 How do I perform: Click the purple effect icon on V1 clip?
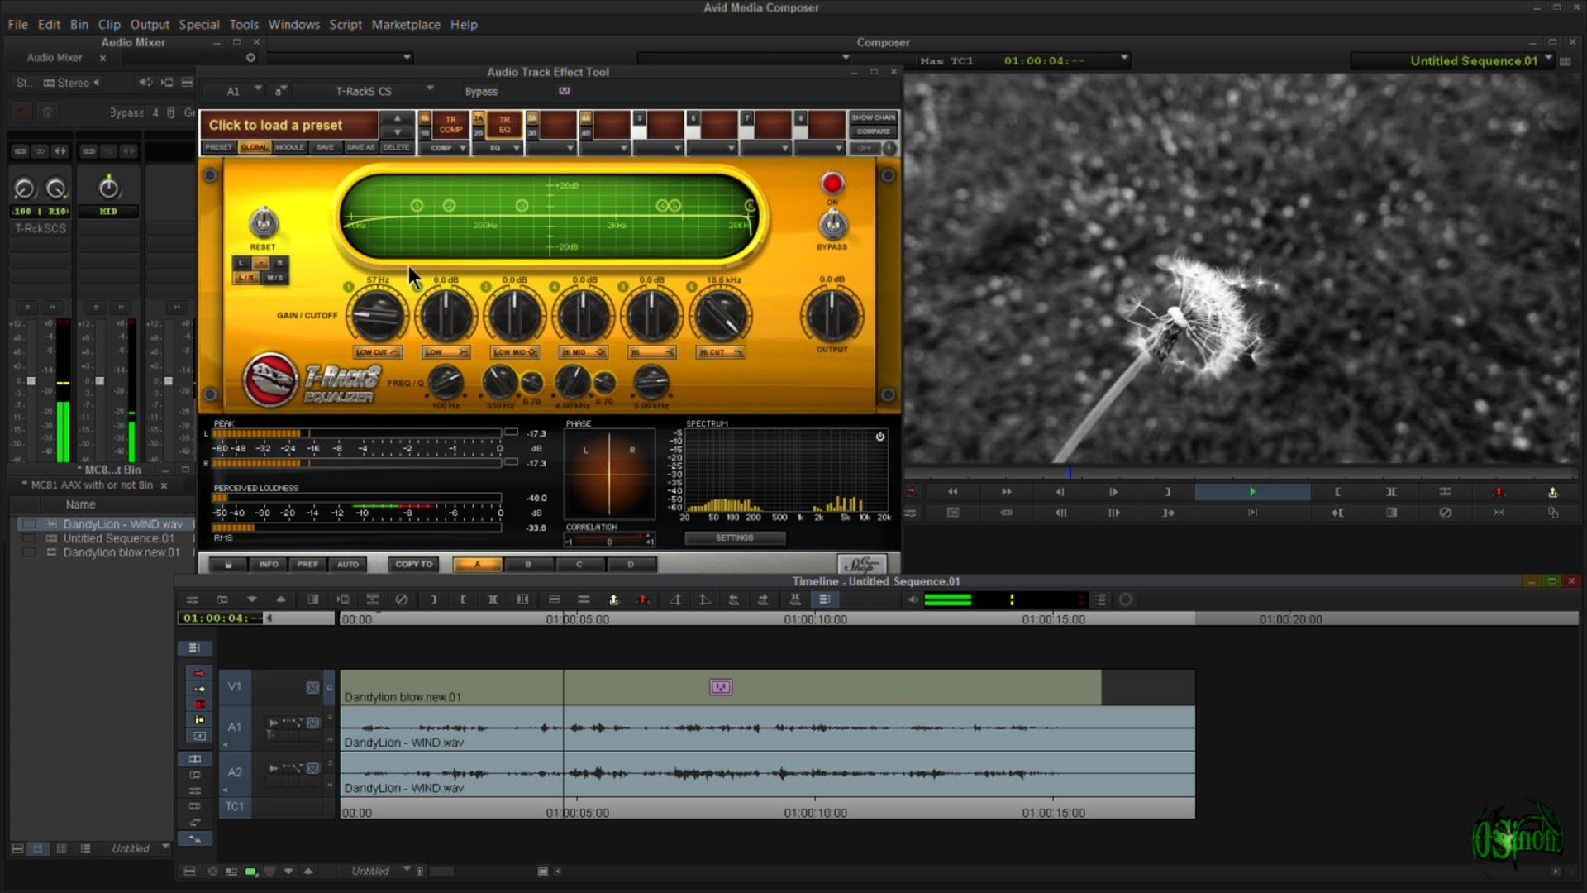pyautogui.click(x=721, y=687)
